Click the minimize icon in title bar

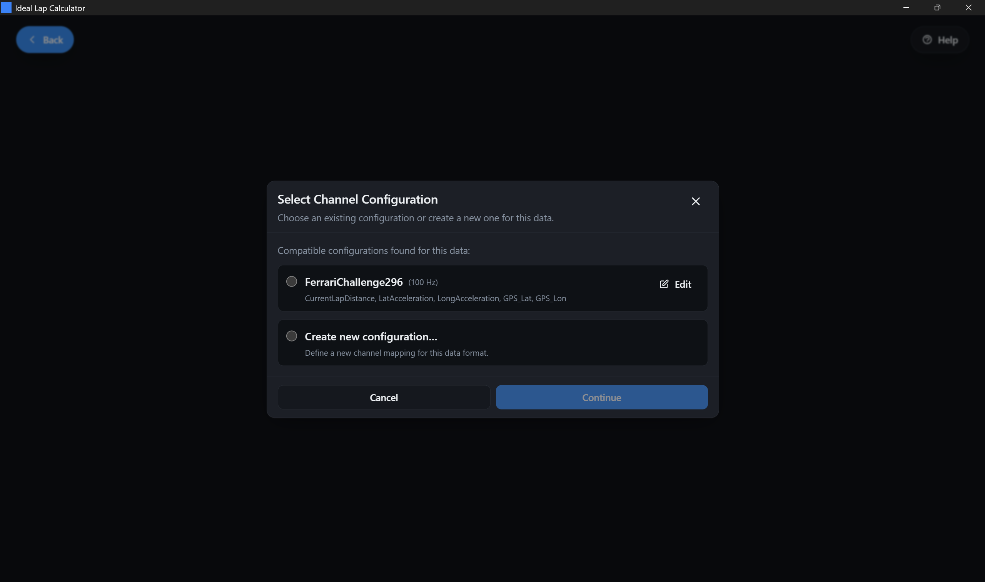[x=907, y=7]
